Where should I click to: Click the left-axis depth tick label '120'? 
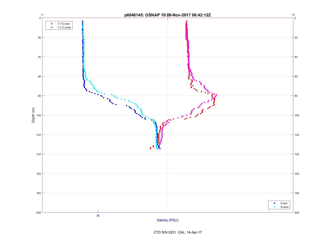pos(38,135)
